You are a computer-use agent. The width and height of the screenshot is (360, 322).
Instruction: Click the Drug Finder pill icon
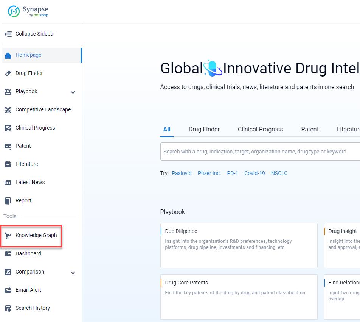coord(8,73)
